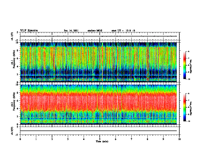Click the ch.1 voltage waveform trace
Viewport: 202px width, 156px height.
pyautogui.click(x=98, y=36)
